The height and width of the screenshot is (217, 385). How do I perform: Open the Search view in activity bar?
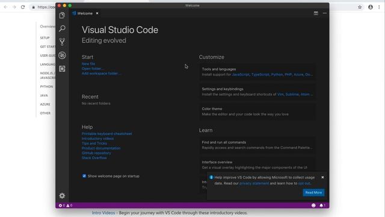[x=62, y=28]
